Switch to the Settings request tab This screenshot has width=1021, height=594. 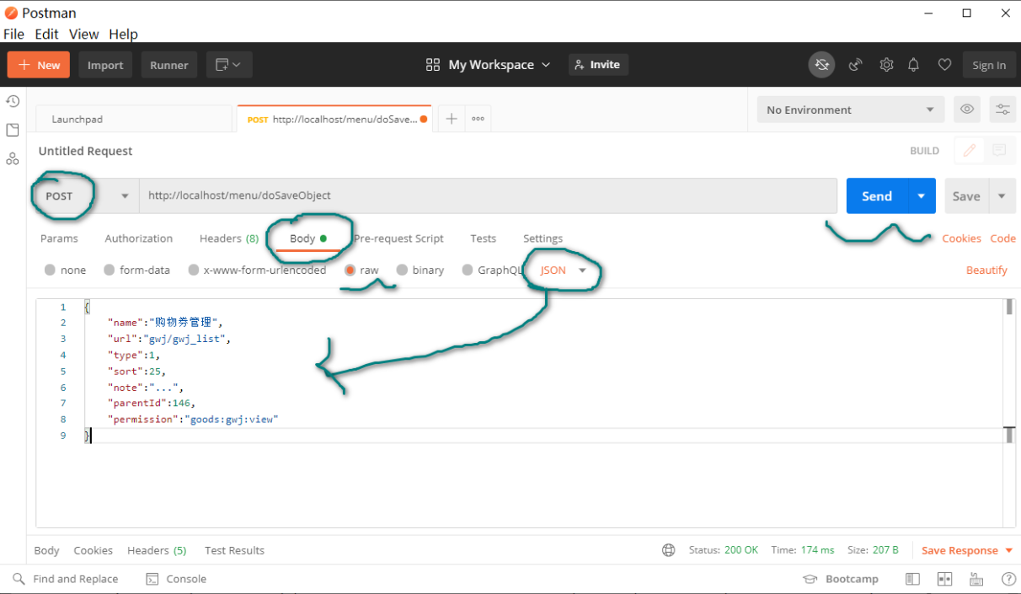(x=543, y=238)
